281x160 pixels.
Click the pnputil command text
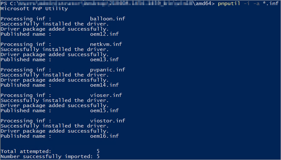(229, 3)
